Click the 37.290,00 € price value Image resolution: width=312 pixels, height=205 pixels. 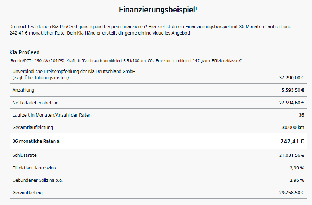point(292,78)
